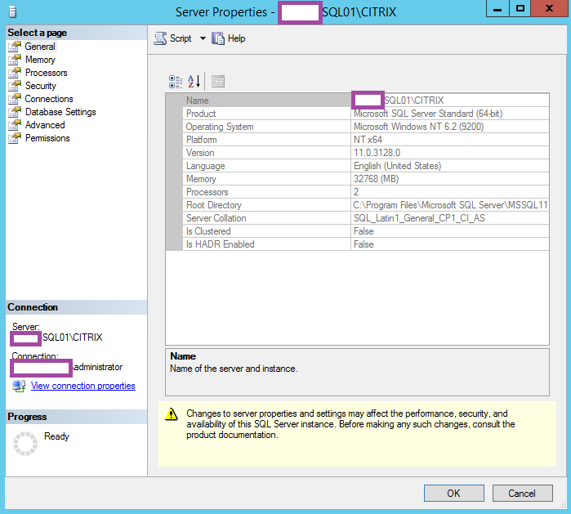Open the Database Settings page
Viewport: 571px width, 514px height.
[60, 112]
